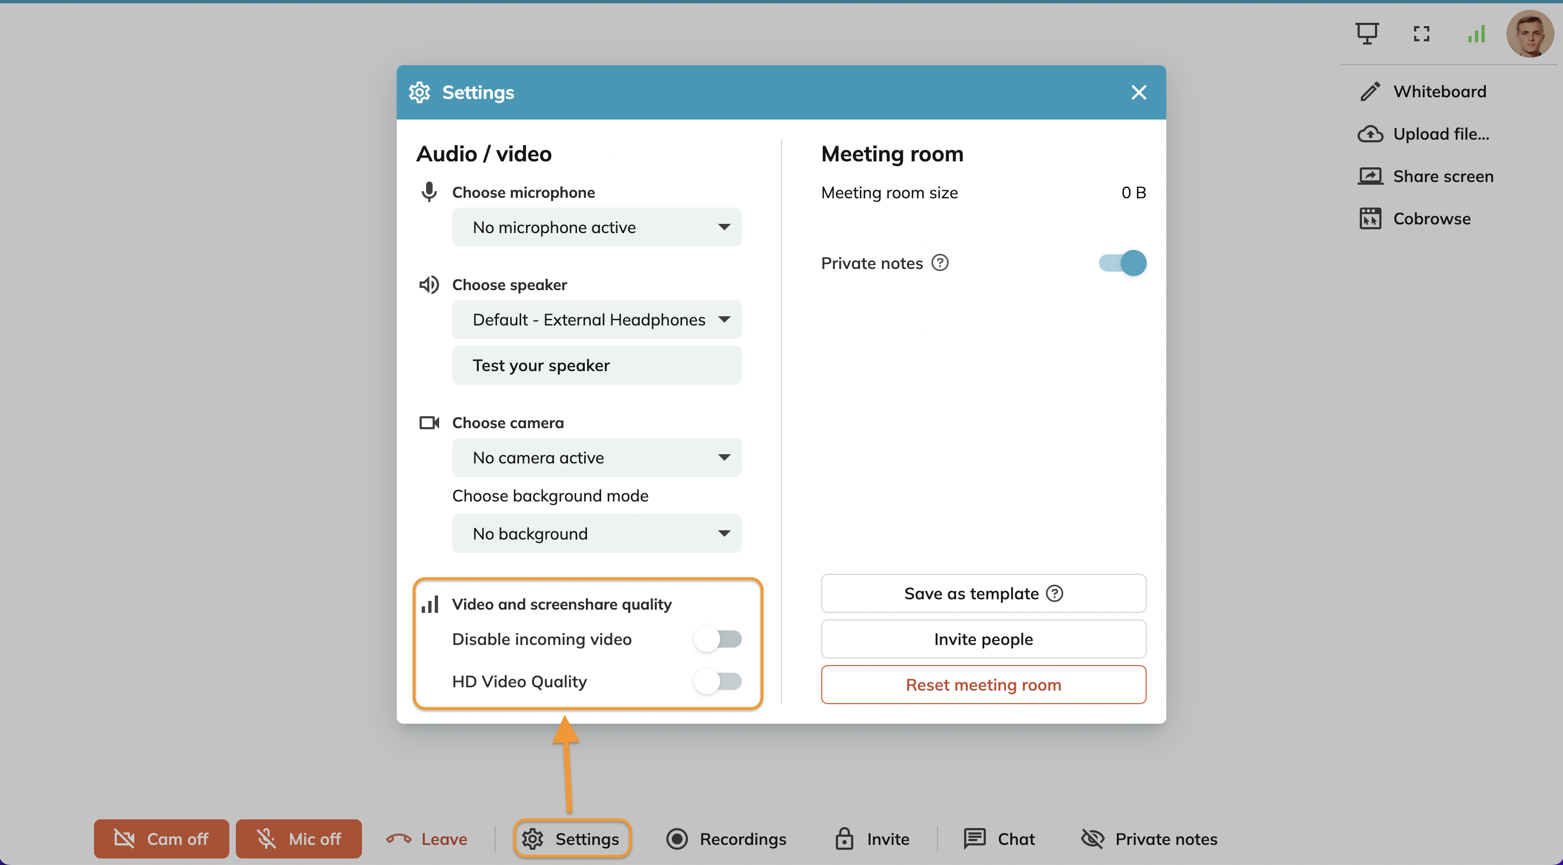Click help icon in Save as template

point(1054,593)
